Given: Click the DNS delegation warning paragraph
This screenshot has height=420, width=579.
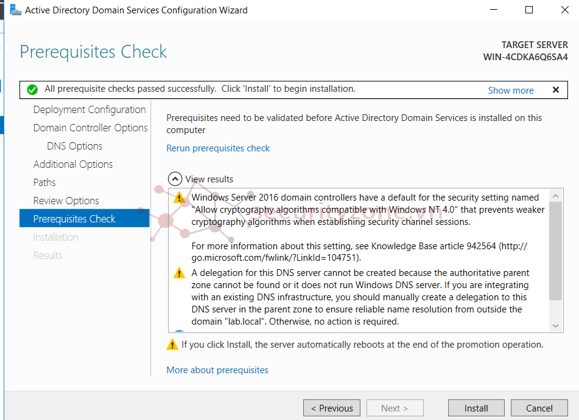Looking at the screenshot, I should [360, 297].
